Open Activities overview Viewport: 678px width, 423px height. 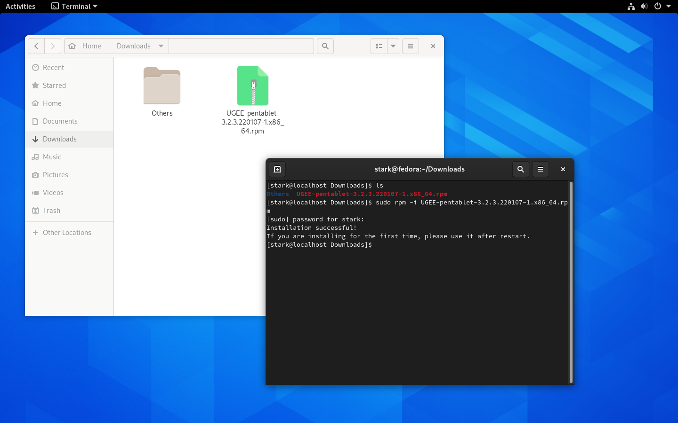[20, 6]
